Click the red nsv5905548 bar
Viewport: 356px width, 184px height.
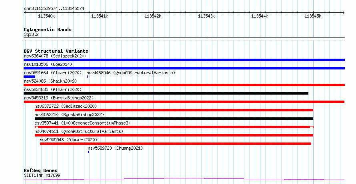point(176,144)
